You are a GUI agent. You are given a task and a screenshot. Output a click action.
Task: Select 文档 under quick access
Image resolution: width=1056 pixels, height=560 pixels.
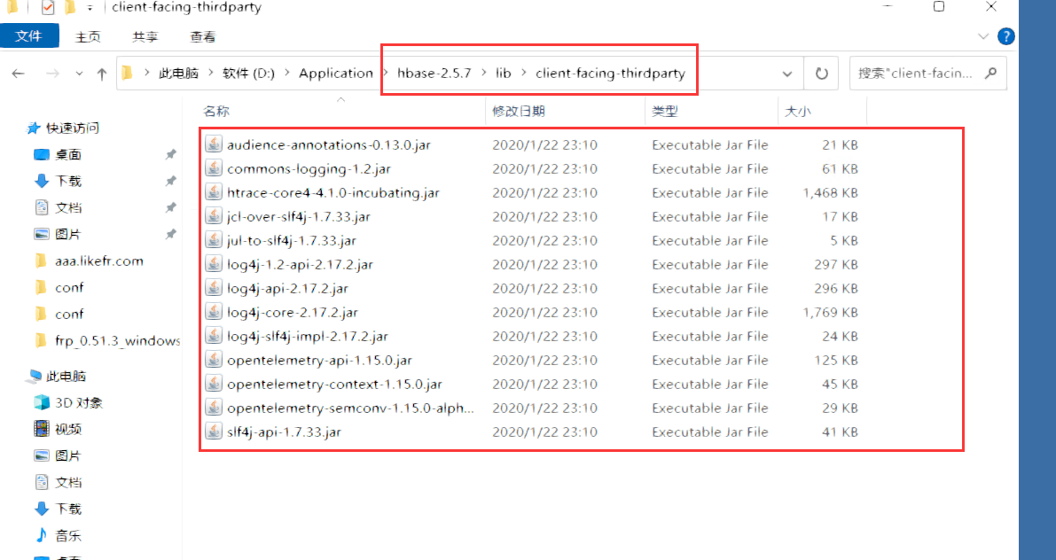(x=68, y=207)
